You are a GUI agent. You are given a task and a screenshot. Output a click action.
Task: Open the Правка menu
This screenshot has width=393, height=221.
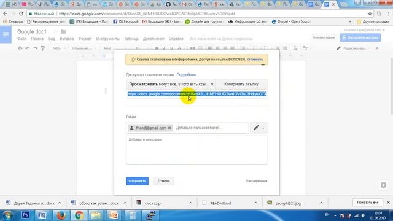37,39
